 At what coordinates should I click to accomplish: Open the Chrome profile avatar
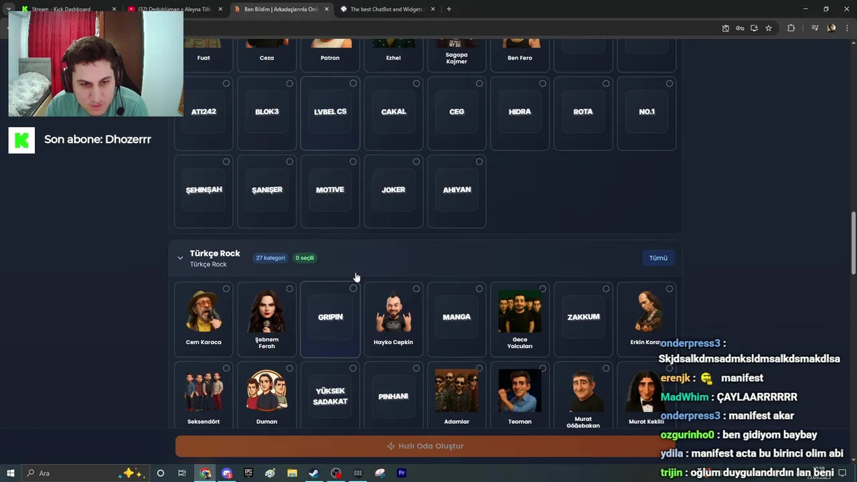point(832,28)
